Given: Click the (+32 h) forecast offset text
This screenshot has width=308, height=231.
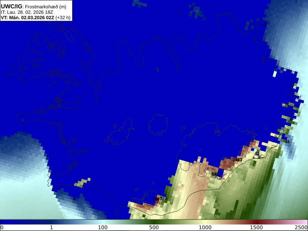Looking at the screenshot, I should pyautogui.click(x=63, y=17).
